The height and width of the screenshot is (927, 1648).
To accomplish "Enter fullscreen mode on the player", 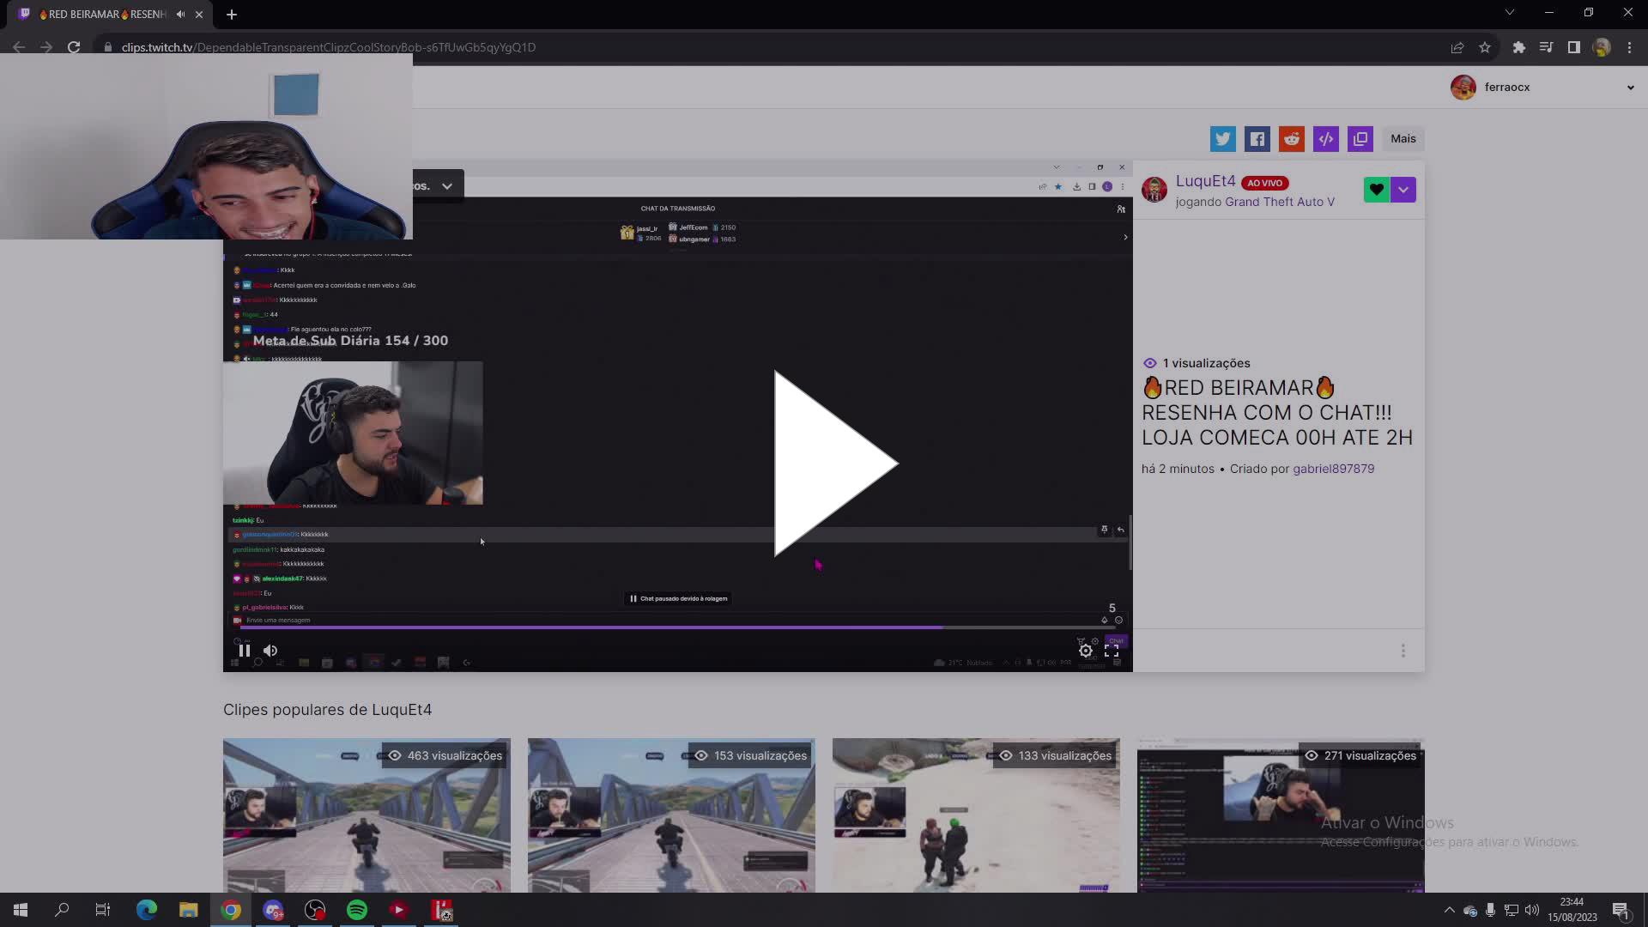I will [1112, 651].
